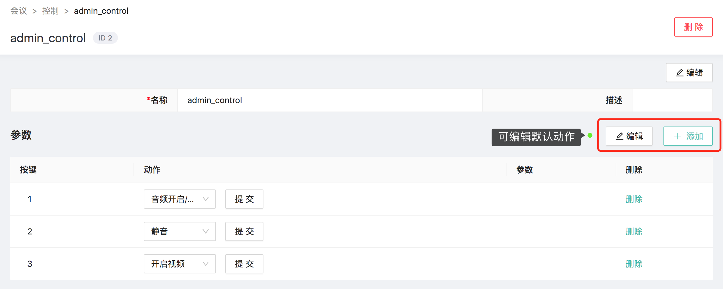The height and width of the screenshot is (289, 723).
Task: Click the ID 2 badge
Action: coord(105,38)
